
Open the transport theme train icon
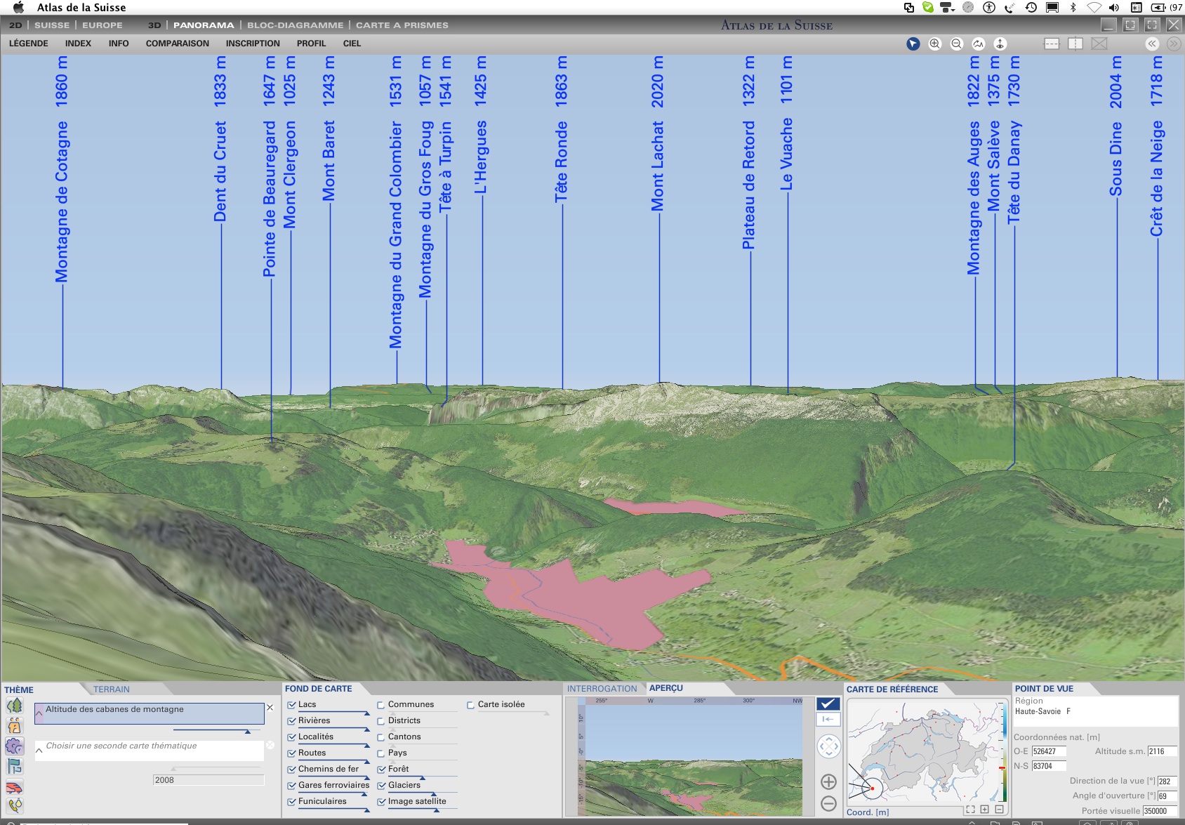point(14,787)
